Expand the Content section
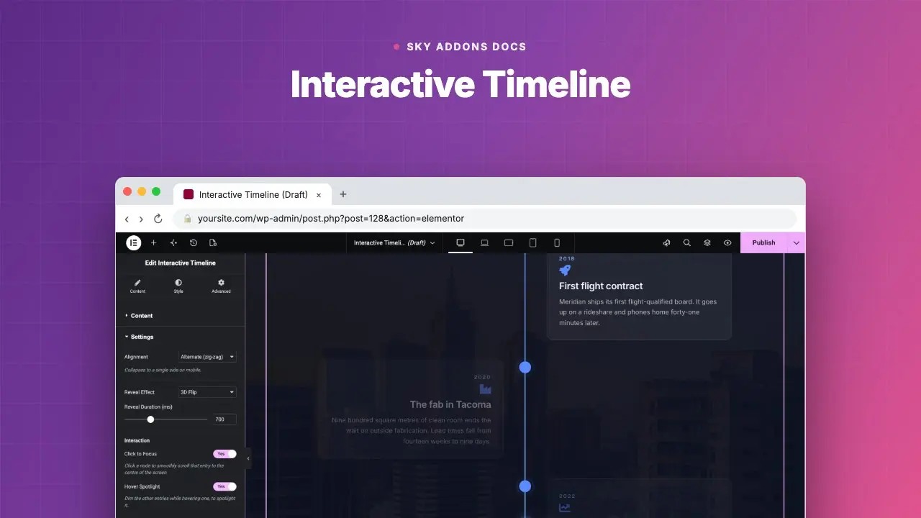 (180, 315)
